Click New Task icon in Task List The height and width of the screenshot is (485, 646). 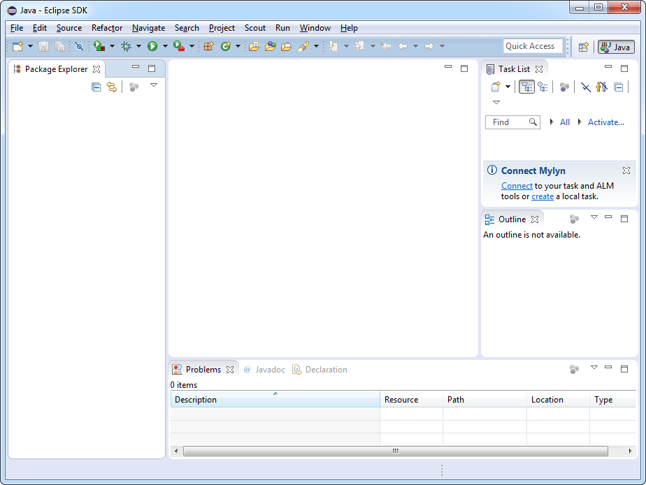(x=496, y=87)
